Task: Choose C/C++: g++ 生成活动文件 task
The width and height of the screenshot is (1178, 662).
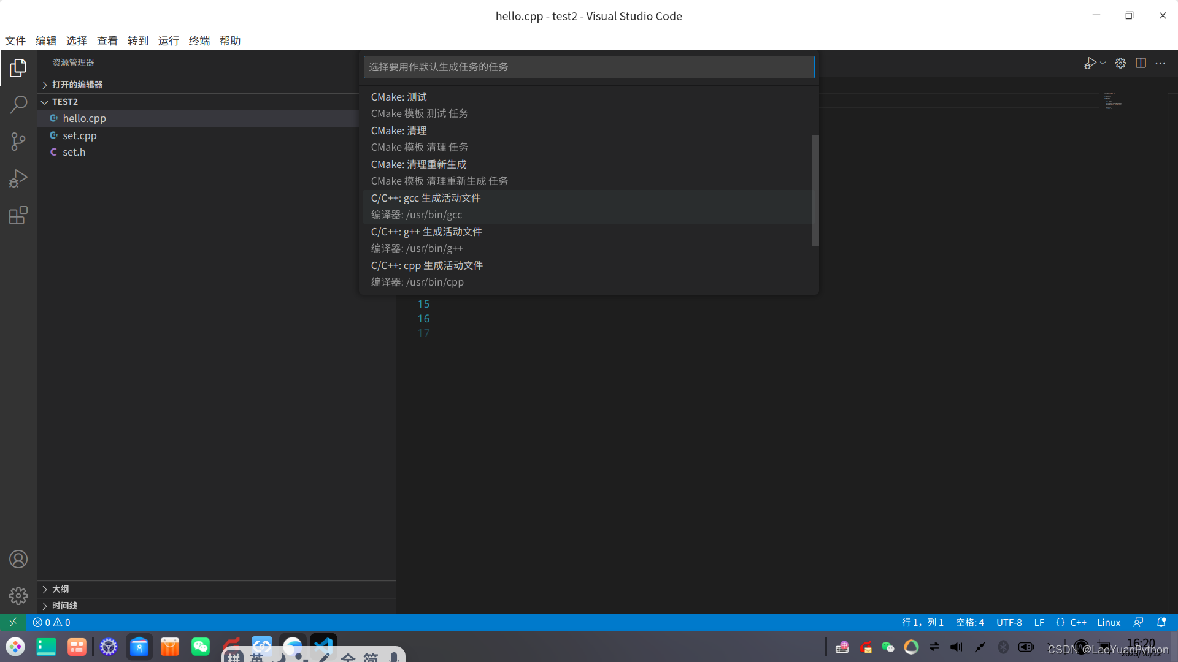Action: tap(586, 240)
